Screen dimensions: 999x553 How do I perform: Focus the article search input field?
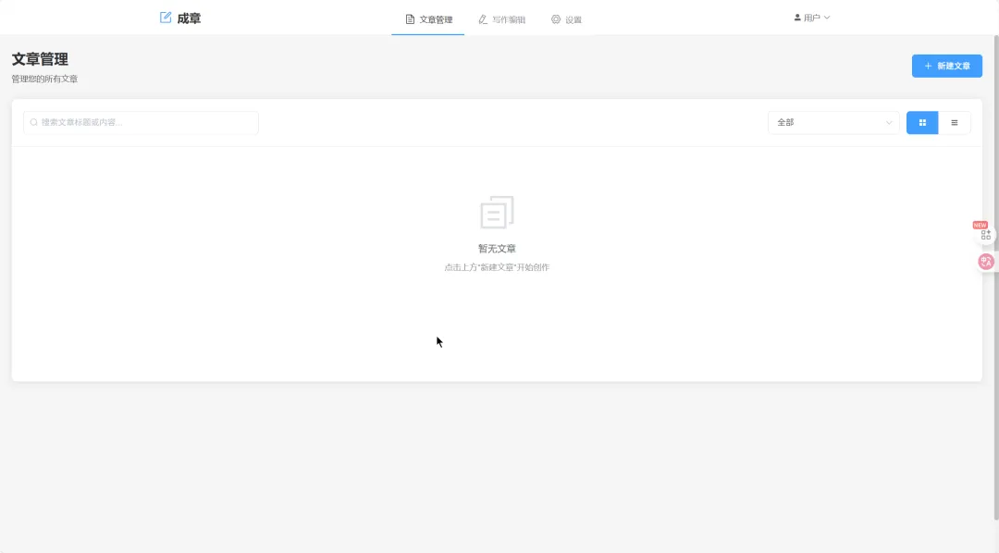coord(141,122)
